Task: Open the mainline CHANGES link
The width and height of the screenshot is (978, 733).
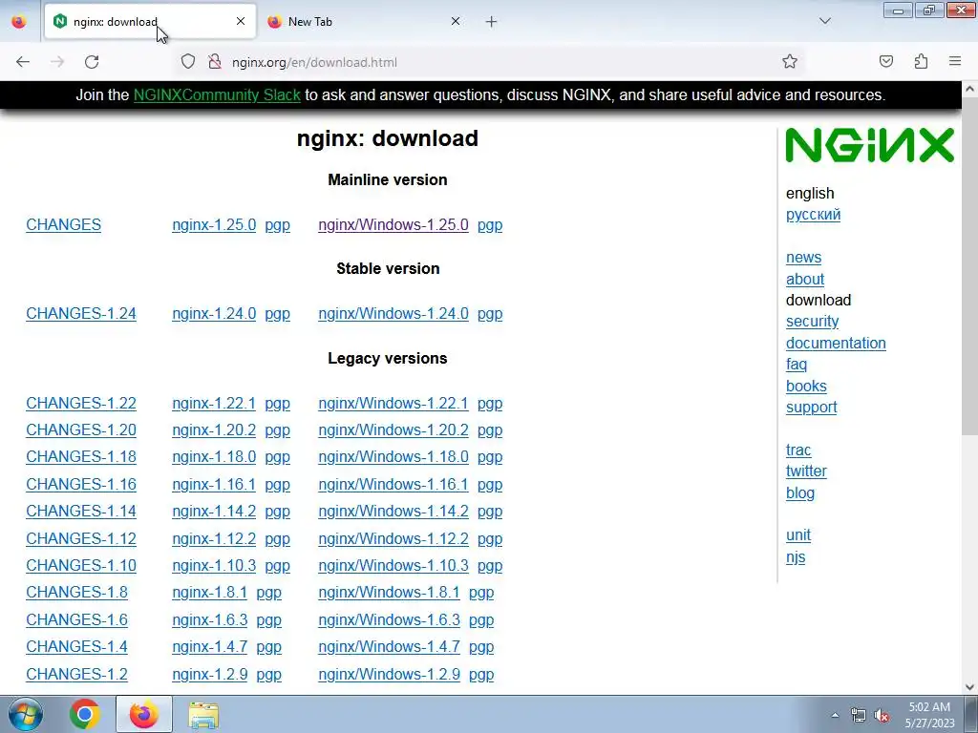Action: (64, 225)
